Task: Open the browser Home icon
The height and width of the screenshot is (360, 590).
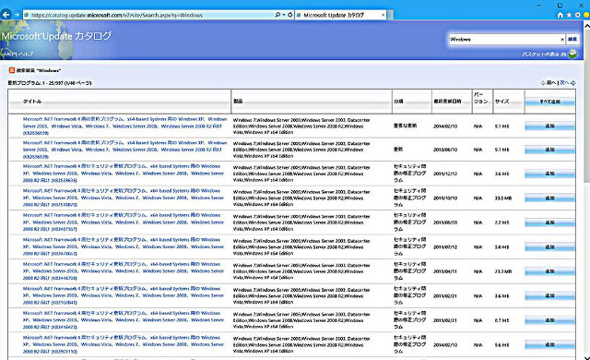Action: 560,15
